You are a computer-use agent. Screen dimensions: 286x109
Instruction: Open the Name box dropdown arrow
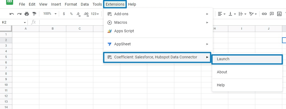pyautogui.click(x=25, y=23)
